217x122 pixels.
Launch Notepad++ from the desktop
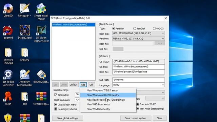point(25,10)
